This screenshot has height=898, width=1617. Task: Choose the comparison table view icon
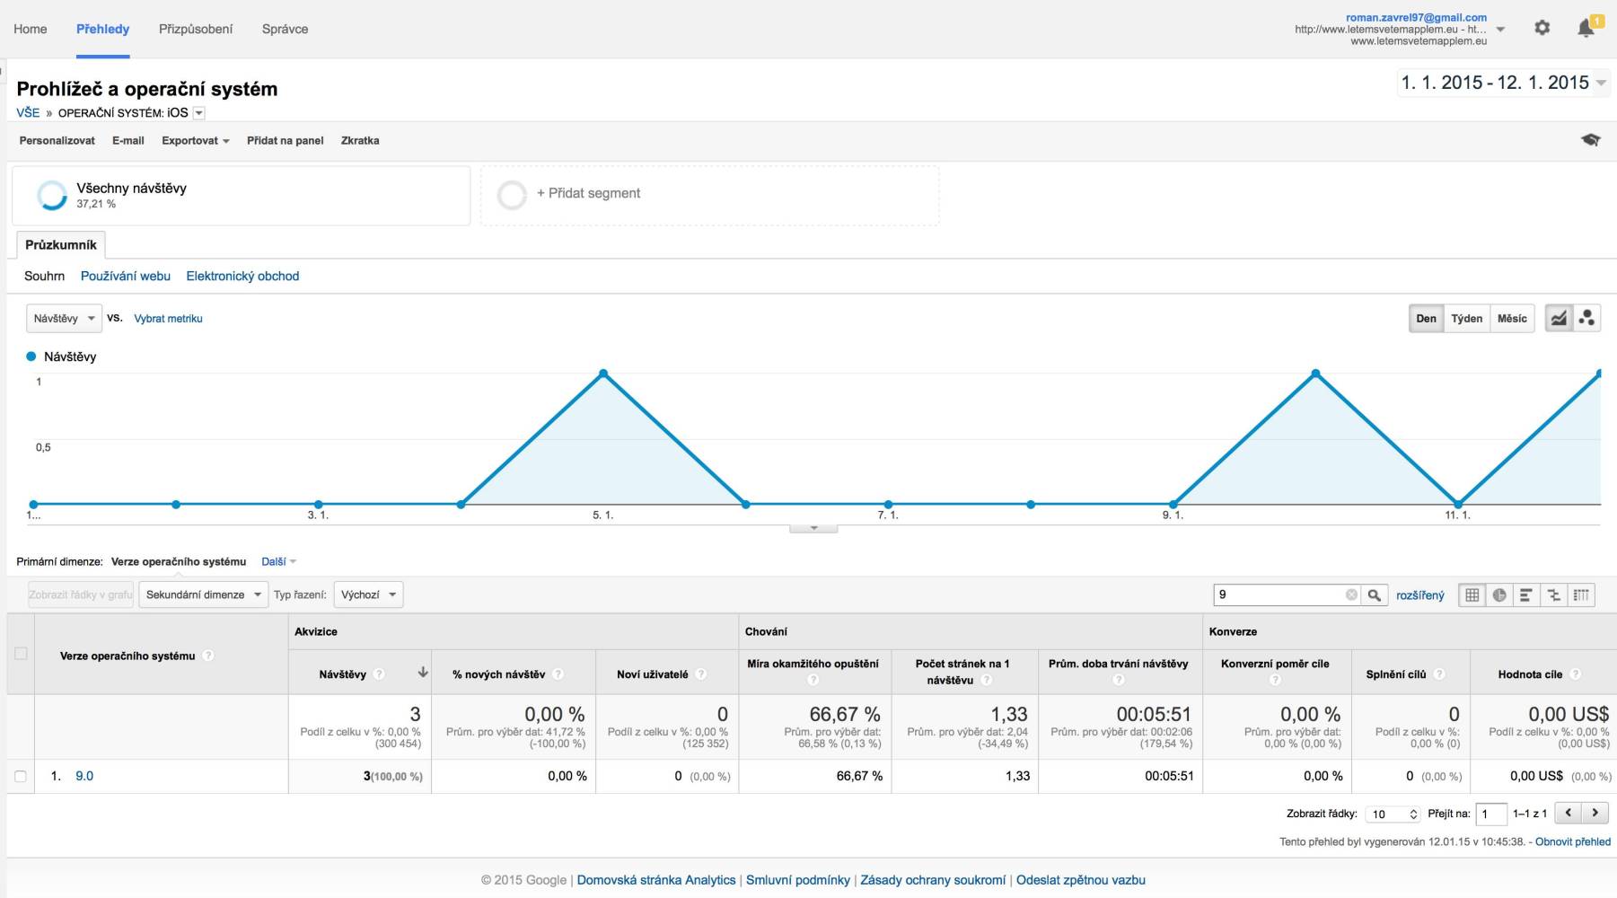pos(1553,594)
